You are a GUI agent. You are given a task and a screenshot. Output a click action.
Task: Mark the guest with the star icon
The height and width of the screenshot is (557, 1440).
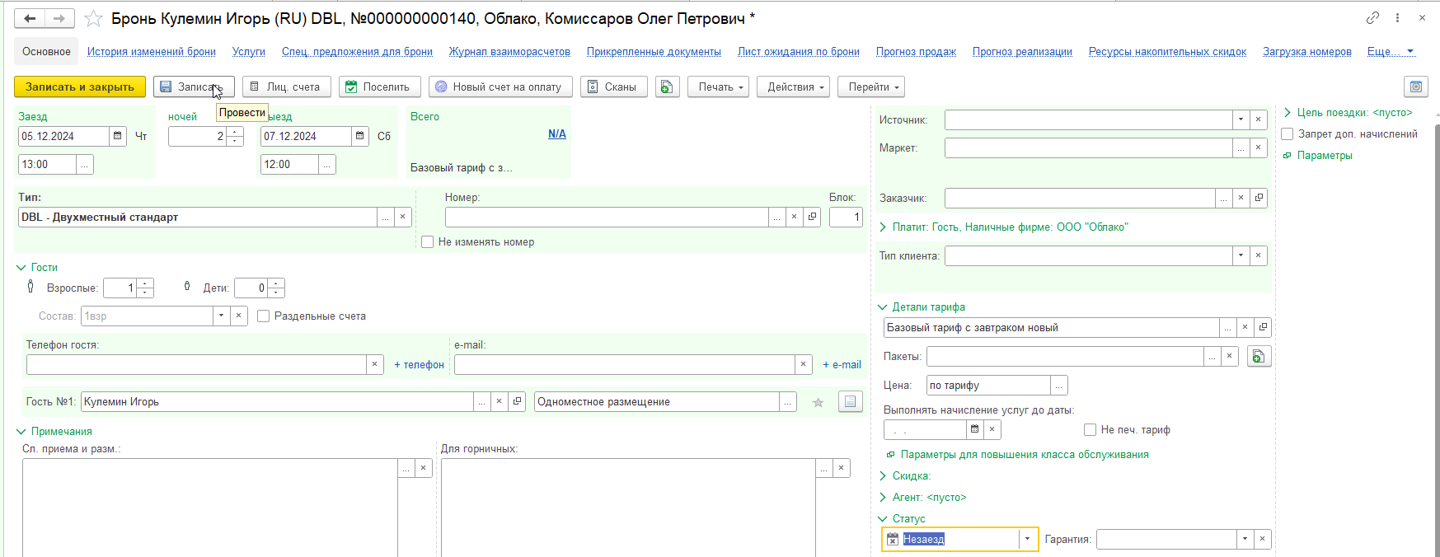pyautogui.click(x=818, y=402)
